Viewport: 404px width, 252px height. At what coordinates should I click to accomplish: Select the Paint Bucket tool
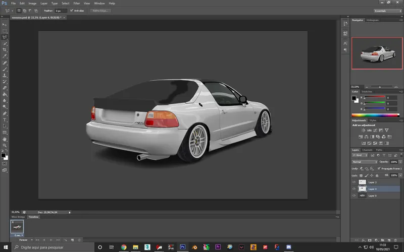[x=5, y=94]
